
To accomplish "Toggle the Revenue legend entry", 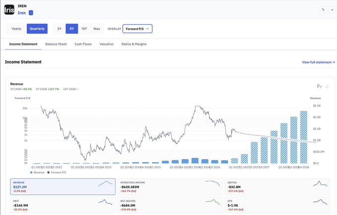I will point(37,172).
